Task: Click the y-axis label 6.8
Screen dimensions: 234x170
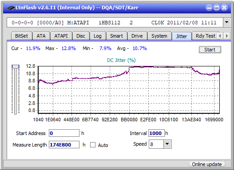Action: [32, 89]
